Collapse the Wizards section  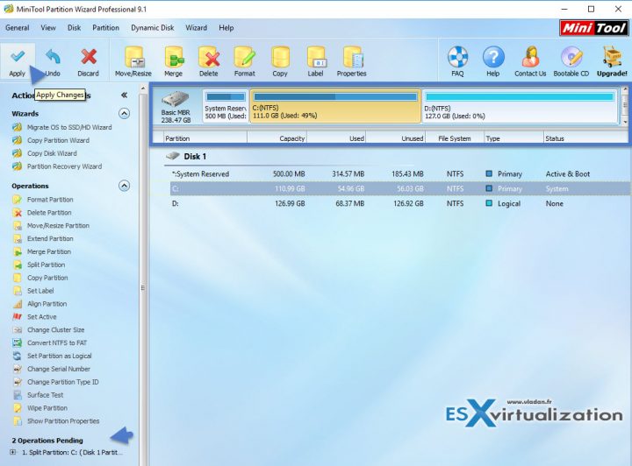(x=124, y=114)
